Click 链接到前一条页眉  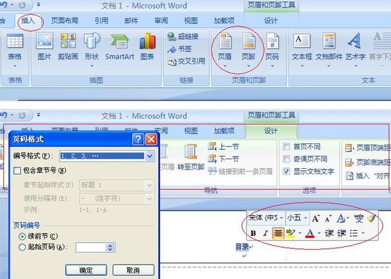240,171
